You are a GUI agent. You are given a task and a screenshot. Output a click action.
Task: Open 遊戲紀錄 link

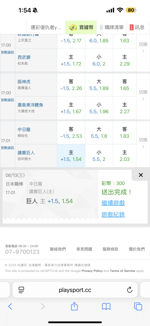click(x=113, y=215)
